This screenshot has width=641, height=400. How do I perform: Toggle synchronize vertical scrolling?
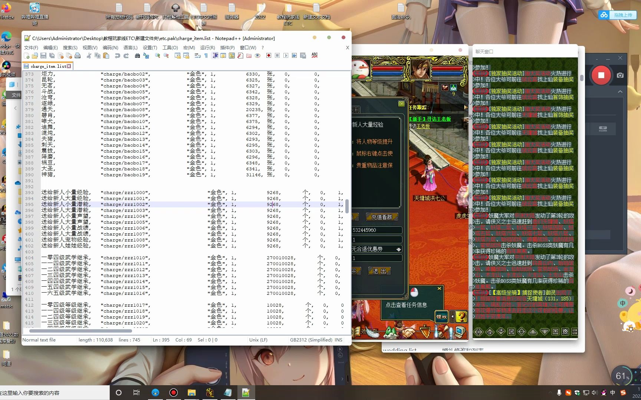(x=178, y=56)
